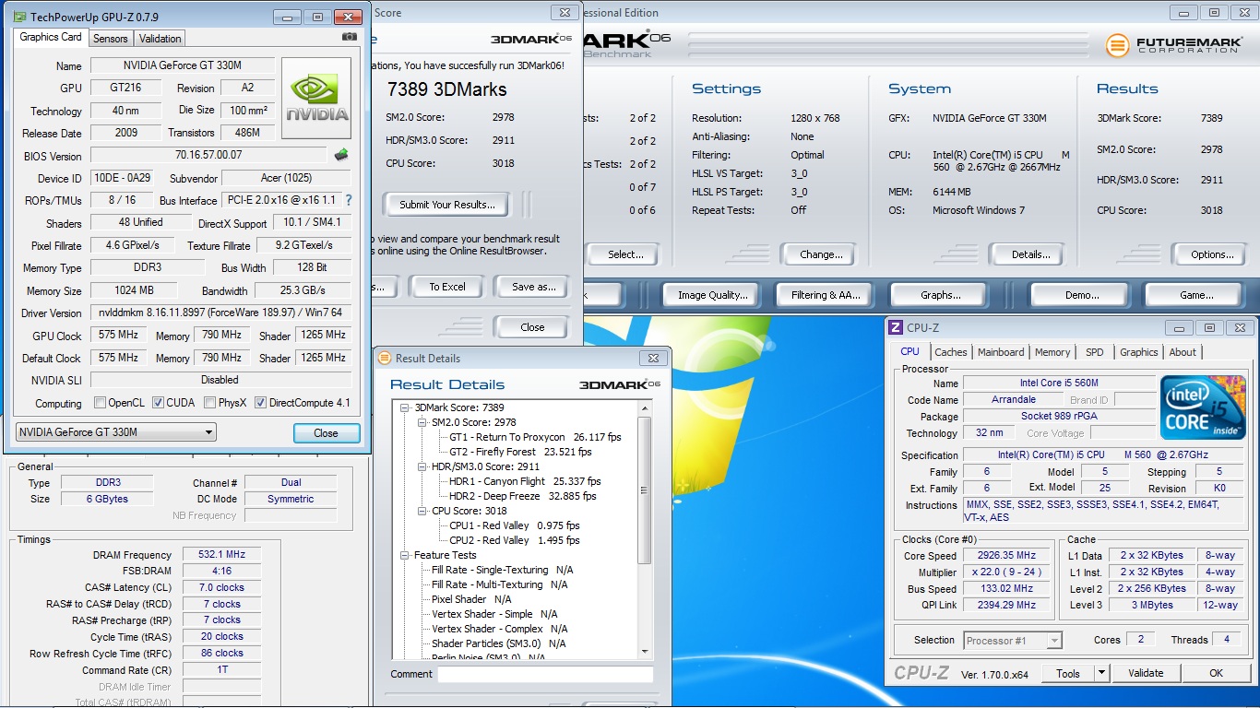Switch to the Validation tab in GPU-Z
This screenshot has height=708, width=1260.
[x=160, y=39]
